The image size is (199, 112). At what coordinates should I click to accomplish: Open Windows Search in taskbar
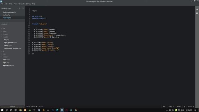point(7,110)
